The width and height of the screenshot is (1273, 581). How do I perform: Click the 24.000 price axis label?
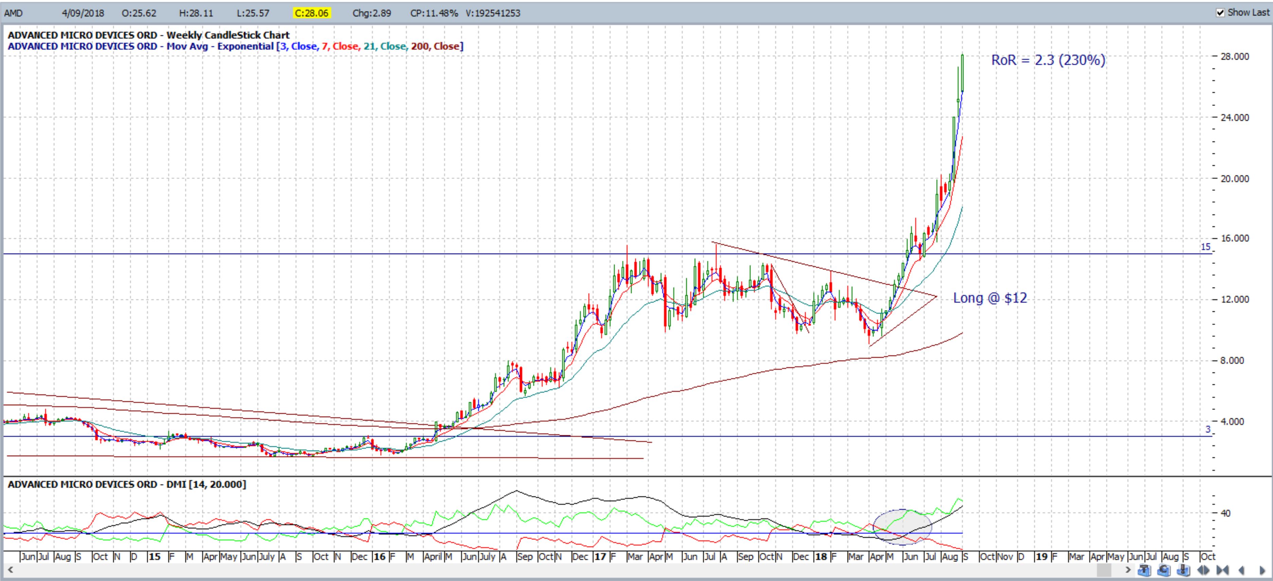pos(1234,117)
